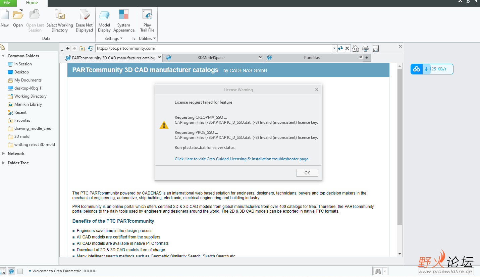Click the browser URL address field
The width and height of the screenshot is (480, 277).
pyautogui.click(x=213, y=48)
